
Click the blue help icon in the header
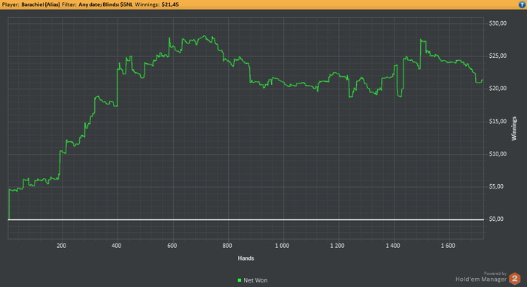[522, 5]
